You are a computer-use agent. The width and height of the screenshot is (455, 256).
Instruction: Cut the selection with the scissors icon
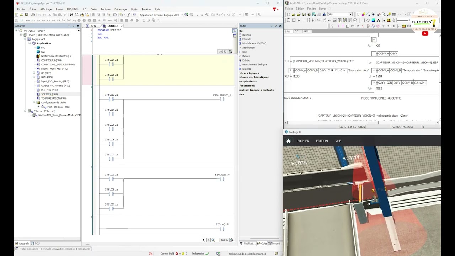(50, 15)
